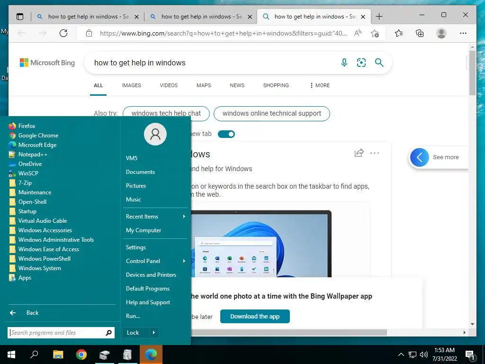485x364 pixels.
Task: Open Settings from Start menu
Action: coord(136,247)
